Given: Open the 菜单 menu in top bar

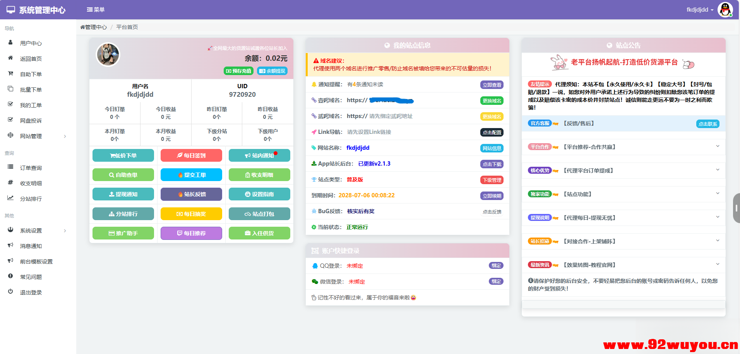Looking at the screenshot, I should [96, 9].
